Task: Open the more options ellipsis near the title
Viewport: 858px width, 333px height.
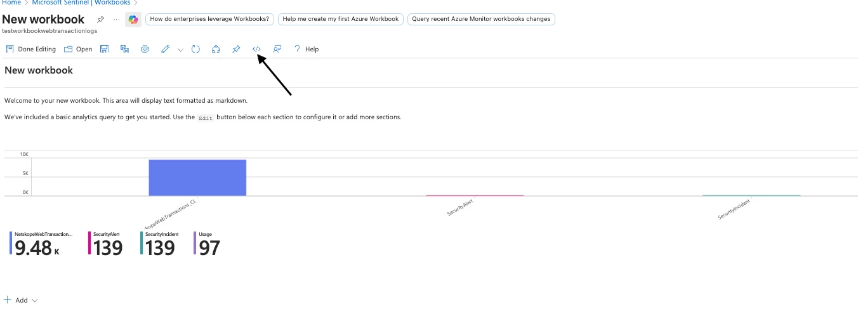Action: coord(116,19)
